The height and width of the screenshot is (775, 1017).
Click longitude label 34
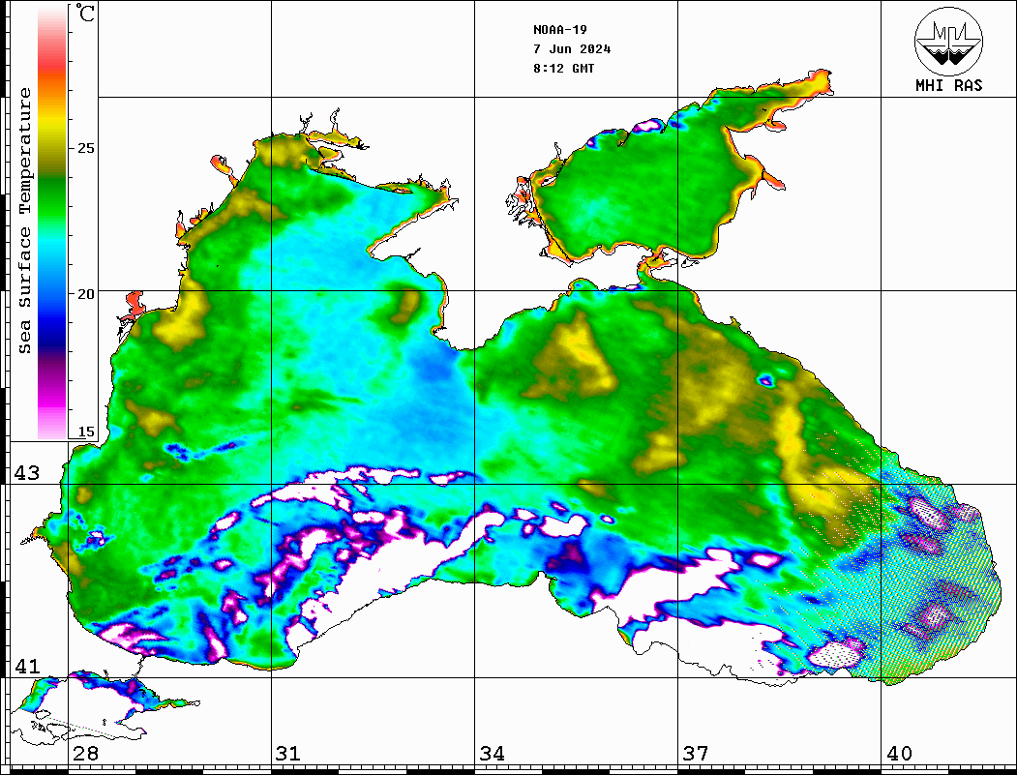coord(492,754)
